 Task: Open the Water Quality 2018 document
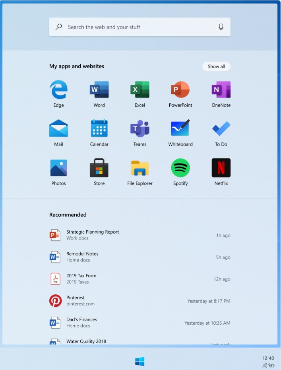click(140, 341)
